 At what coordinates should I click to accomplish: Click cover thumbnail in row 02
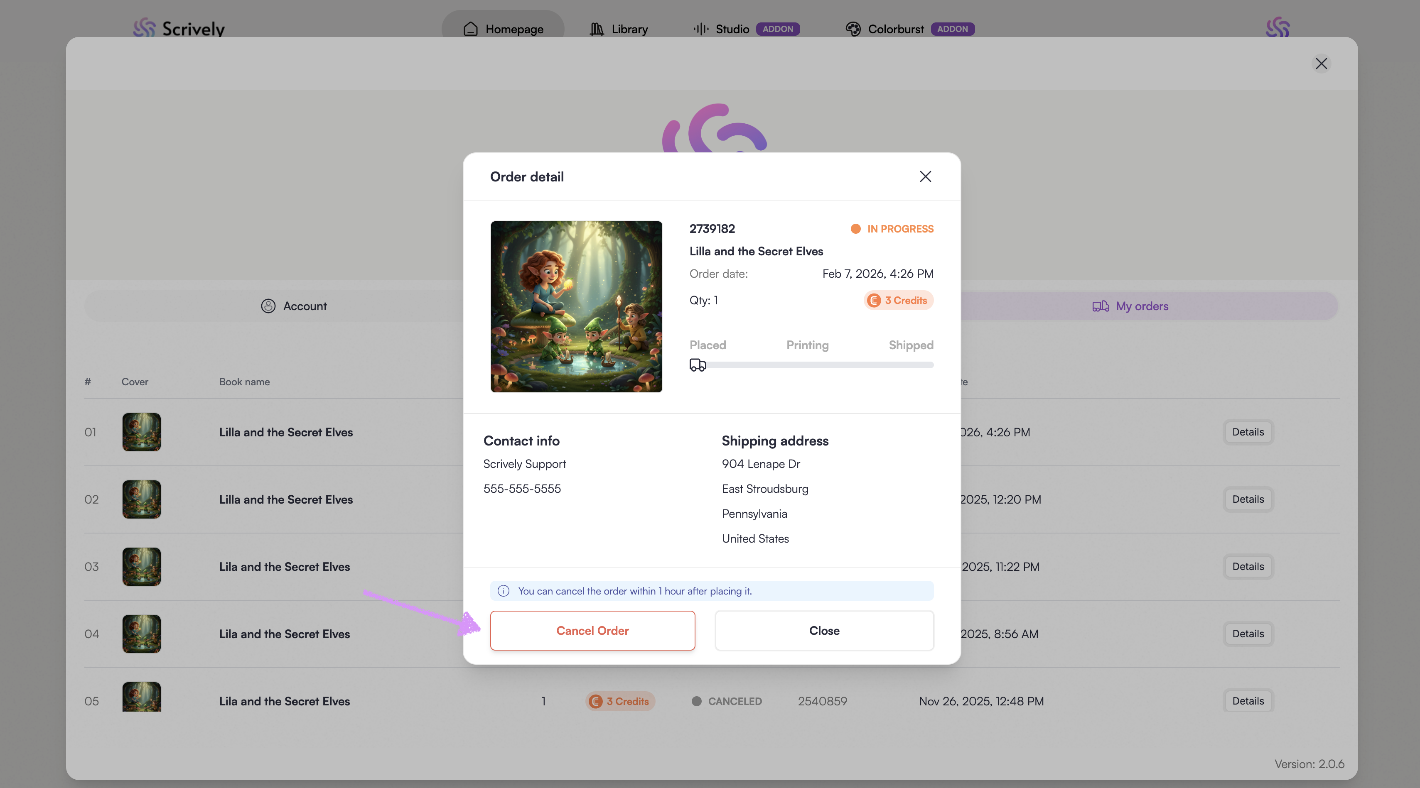(141, 499)
